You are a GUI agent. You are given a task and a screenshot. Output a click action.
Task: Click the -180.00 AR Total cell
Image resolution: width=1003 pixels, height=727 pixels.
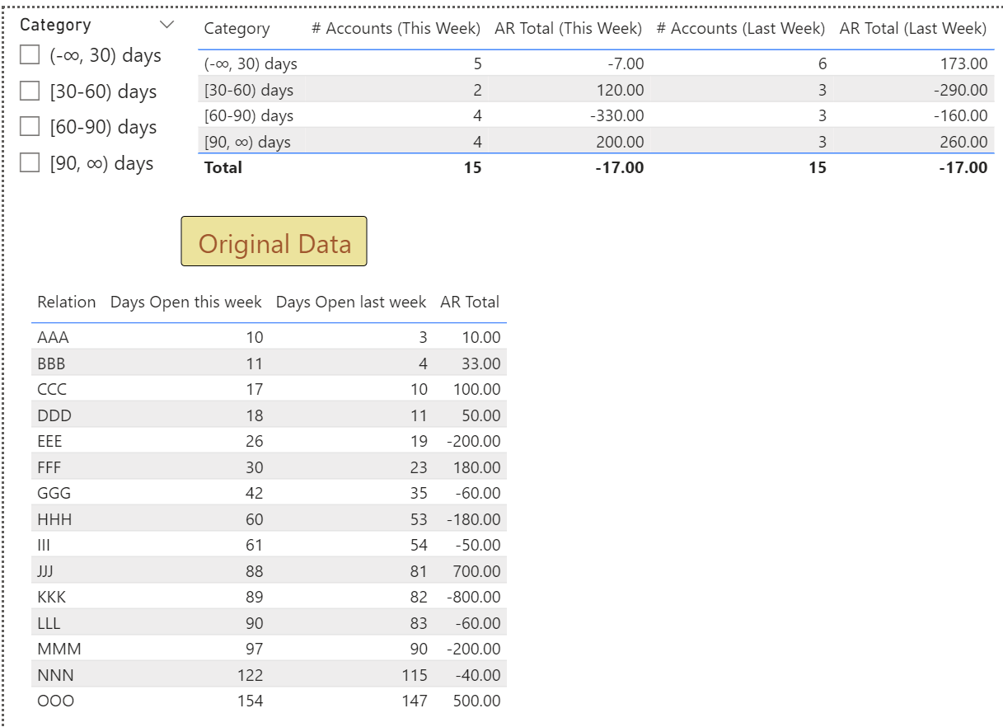[473, 518]
